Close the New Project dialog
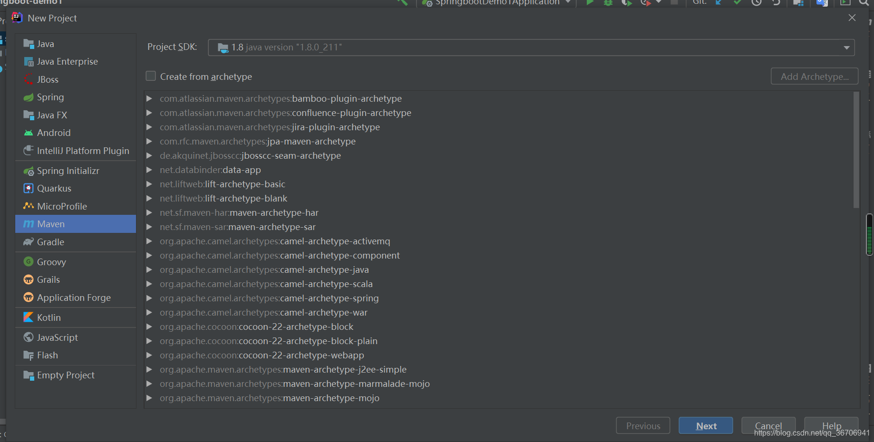Viewport: 874px width, 442px height. click(x=852, y=18)
